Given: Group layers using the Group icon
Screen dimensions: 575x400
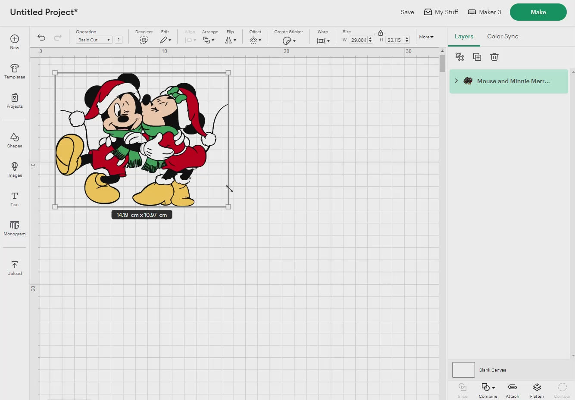Looking at the screenshot, I should [x=460, y=57].
